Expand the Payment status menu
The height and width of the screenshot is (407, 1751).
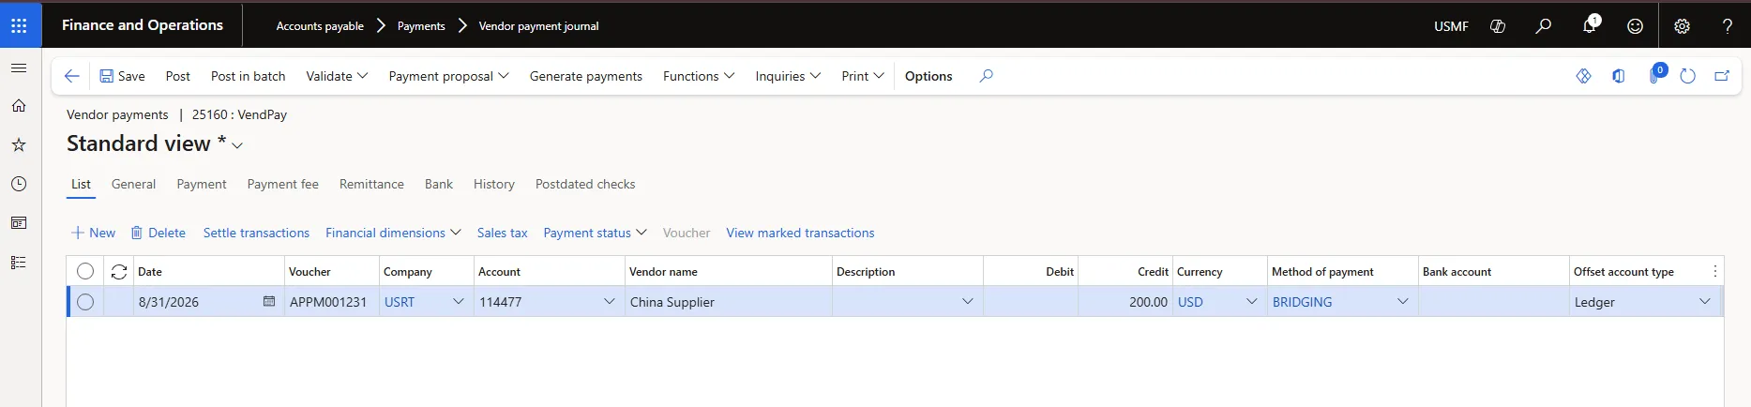click(x=596, y=233)
